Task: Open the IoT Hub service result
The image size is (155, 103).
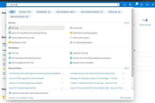Action: (x=36, y=28)
